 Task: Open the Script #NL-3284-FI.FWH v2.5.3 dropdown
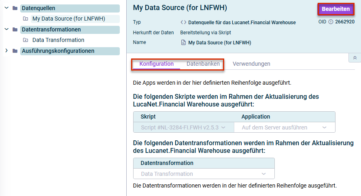(x=183, y=127)
